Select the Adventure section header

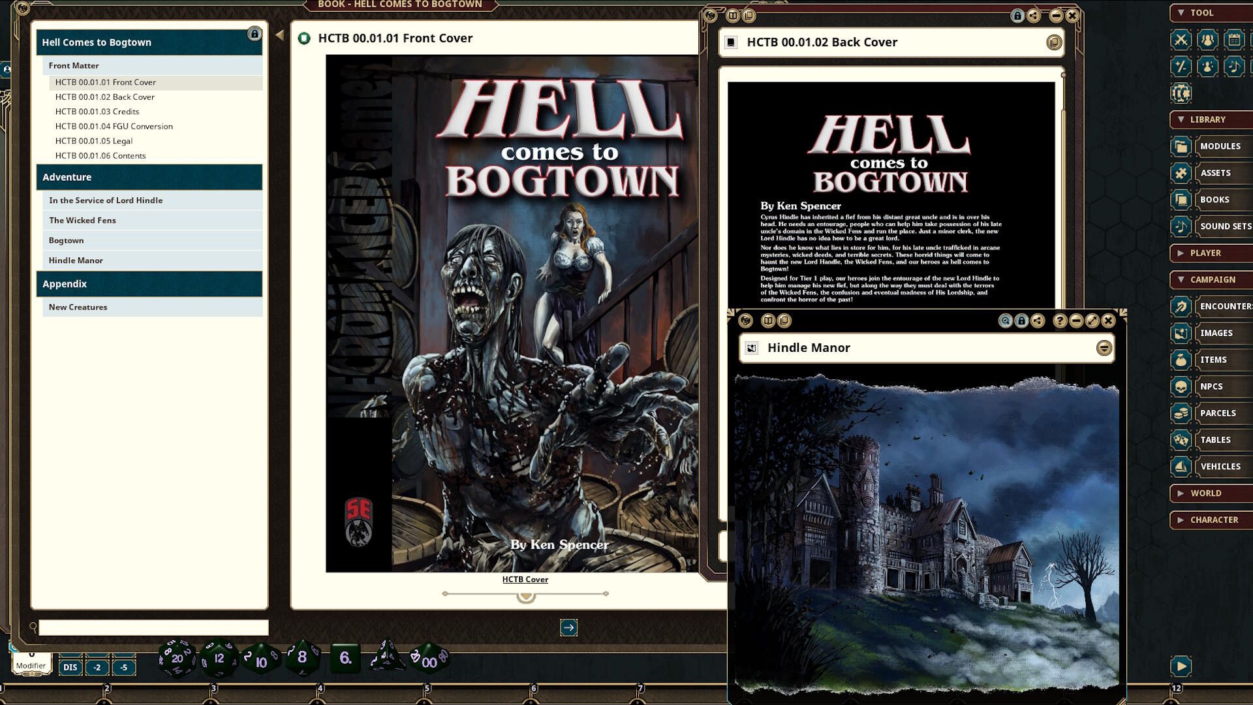click(149, 177)
